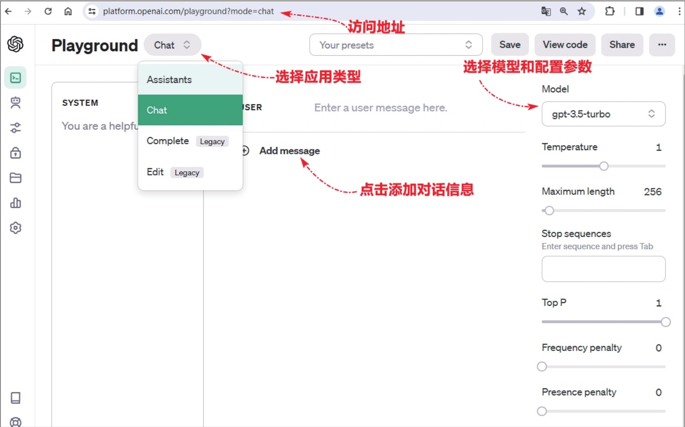
Task: Click the SYSTEM message text area
Action: [100, 126]
